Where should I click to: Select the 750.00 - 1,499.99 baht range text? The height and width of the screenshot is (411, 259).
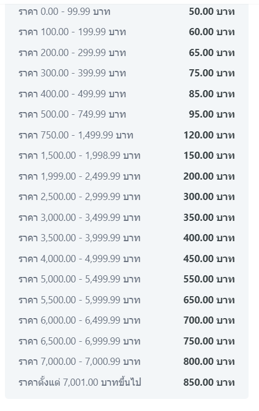click(x=76, y=135)
